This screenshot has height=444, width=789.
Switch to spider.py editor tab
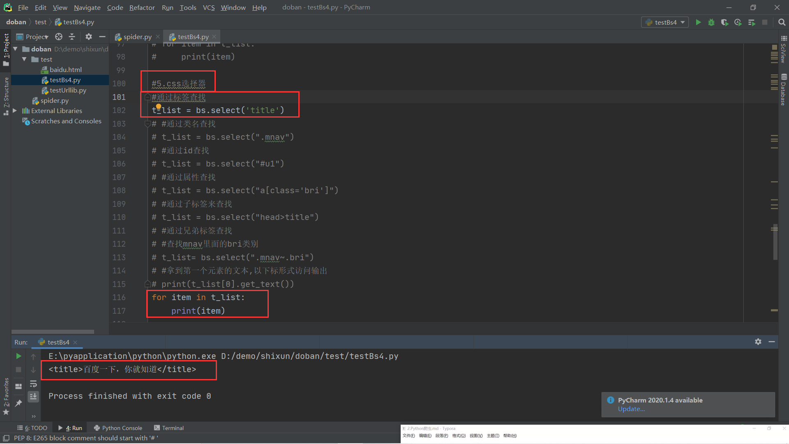137,37
